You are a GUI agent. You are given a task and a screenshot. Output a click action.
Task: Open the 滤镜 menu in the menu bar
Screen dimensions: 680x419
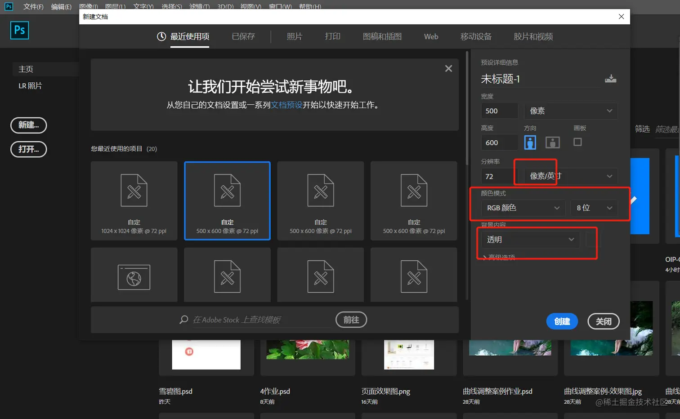pyautogui.click(x=199, y=6)
